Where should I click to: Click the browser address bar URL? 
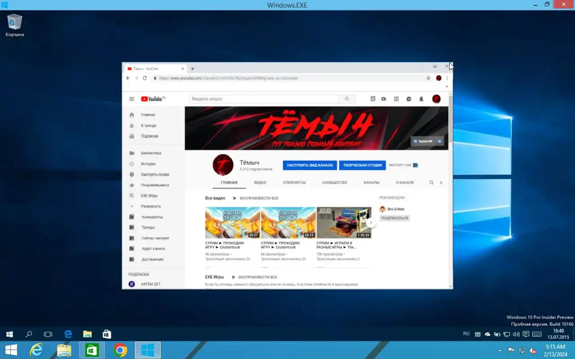228,78
